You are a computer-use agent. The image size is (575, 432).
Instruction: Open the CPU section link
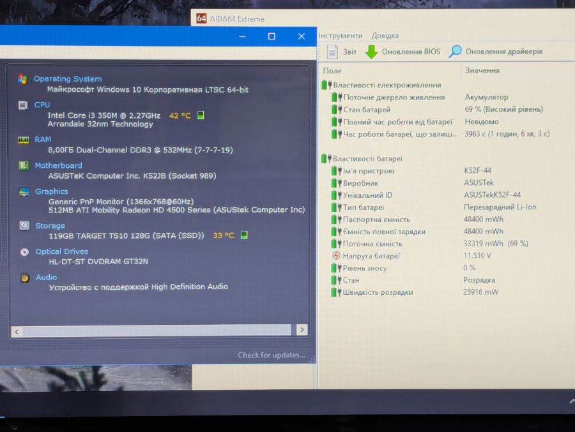42,105
